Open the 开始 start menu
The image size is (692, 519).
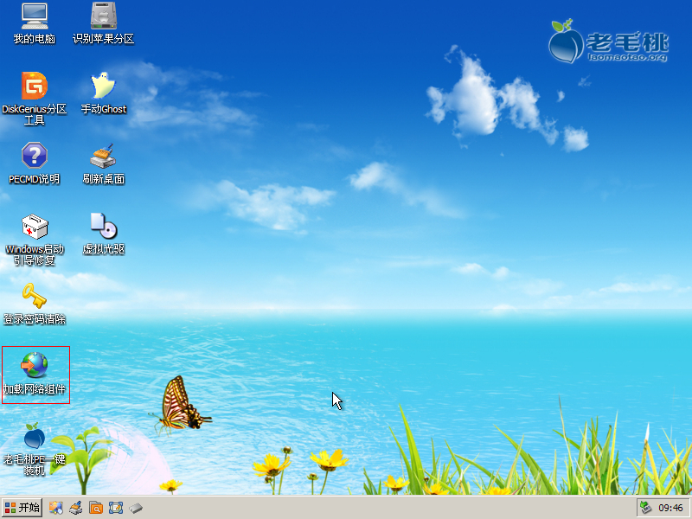pos(22,508)
